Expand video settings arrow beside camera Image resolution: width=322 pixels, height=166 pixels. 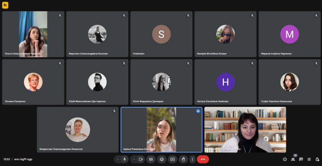click(134, 159)
